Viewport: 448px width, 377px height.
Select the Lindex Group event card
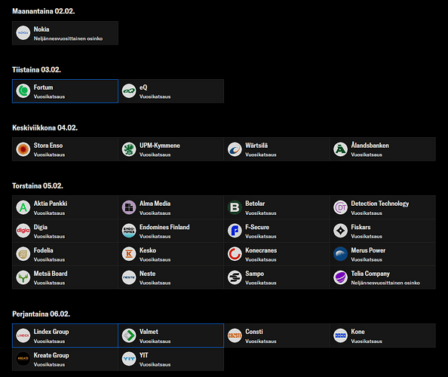65,336
